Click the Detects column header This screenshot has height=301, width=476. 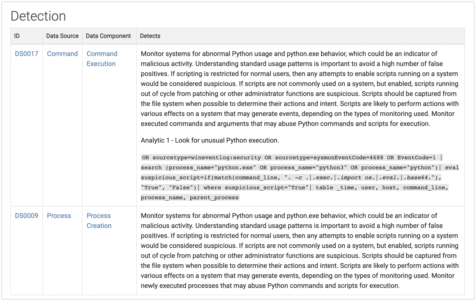[x=150, y=36]
